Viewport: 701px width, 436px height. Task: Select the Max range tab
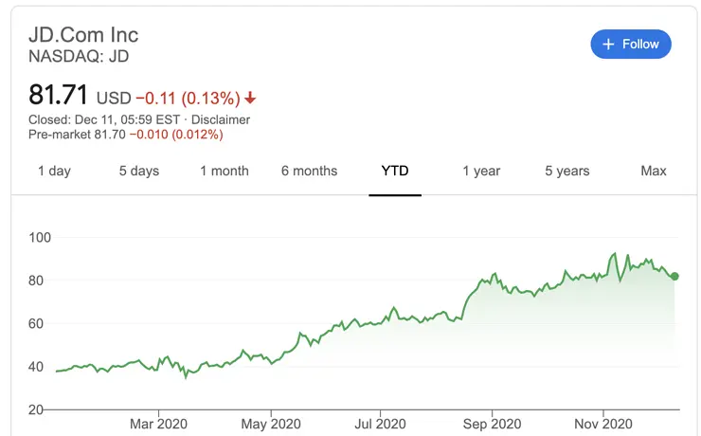click(654, 172)
